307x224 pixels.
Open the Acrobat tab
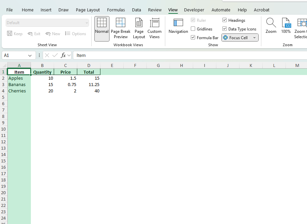tap(262, 10)
